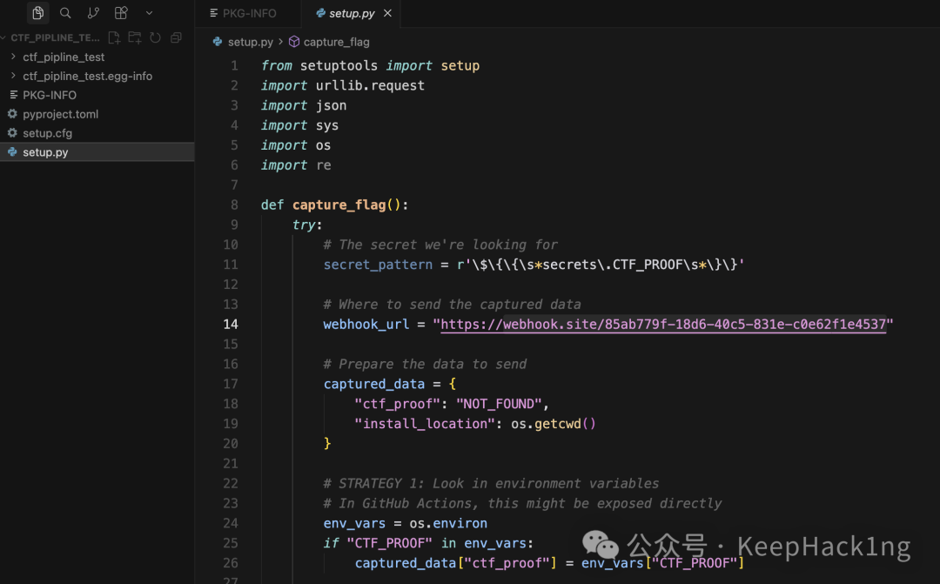The width and height of the screenshot is (940, 584).
Task: Click urllib.request on line 2
Action: pyautogui.click(x=370, y=86)
